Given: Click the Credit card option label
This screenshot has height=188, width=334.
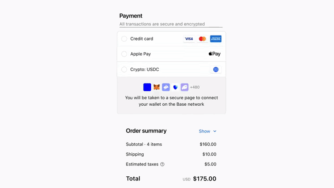Looking at the screenshot, I should (x=142, y=39).
